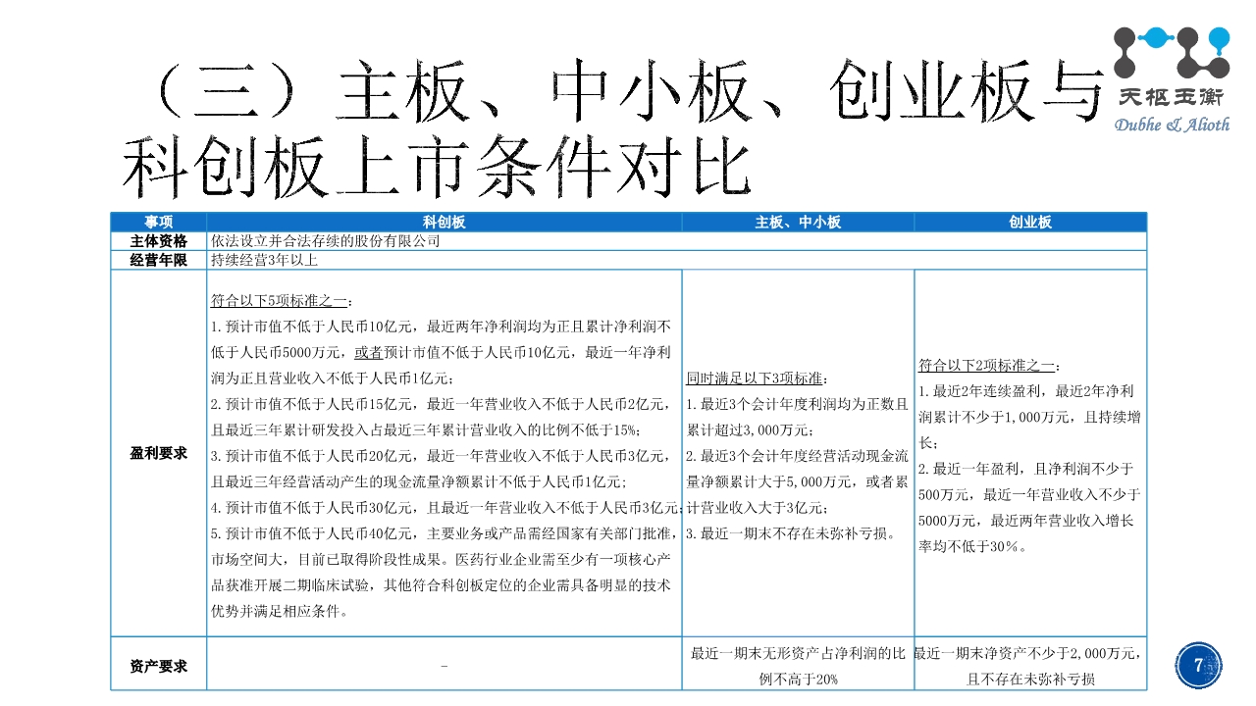The width and height of the screenshot is (1256, 706).
Task: Select the 创业板 column header
Action: point(1029,223)
